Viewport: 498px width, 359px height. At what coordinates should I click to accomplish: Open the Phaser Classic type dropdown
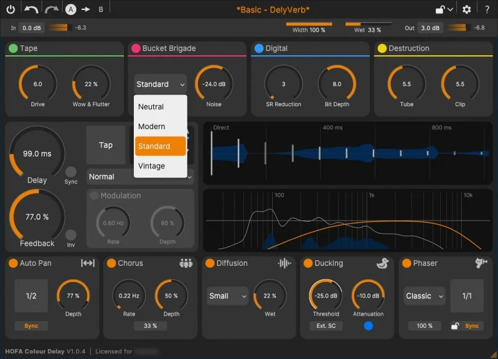point(425,296)
